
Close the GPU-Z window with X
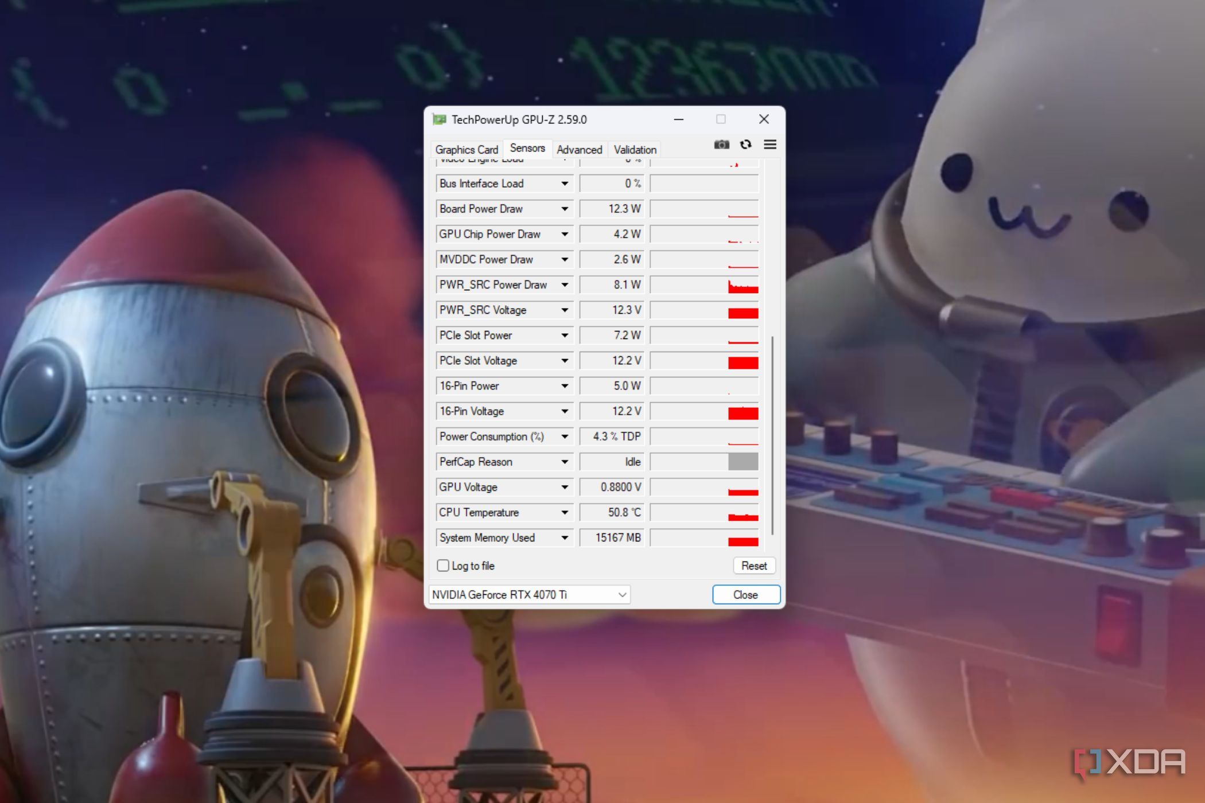tap(764, 119)
